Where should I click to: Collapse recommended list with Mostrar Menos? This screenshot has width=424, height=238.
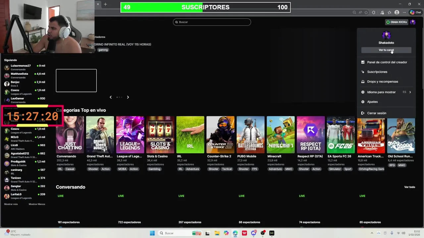(x=37, y=204)
